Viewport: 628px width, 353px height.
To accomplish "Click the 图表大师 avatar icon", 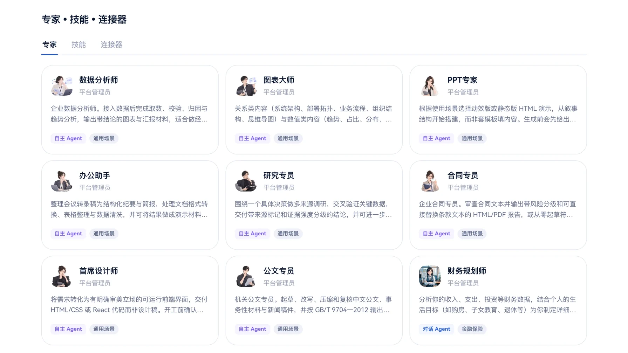I will 246,85.
